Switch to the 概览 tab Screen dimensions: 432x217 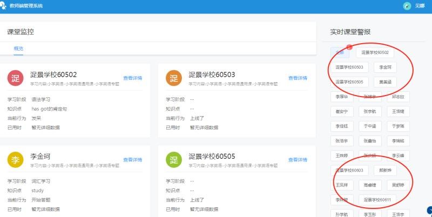coord(18,49)
